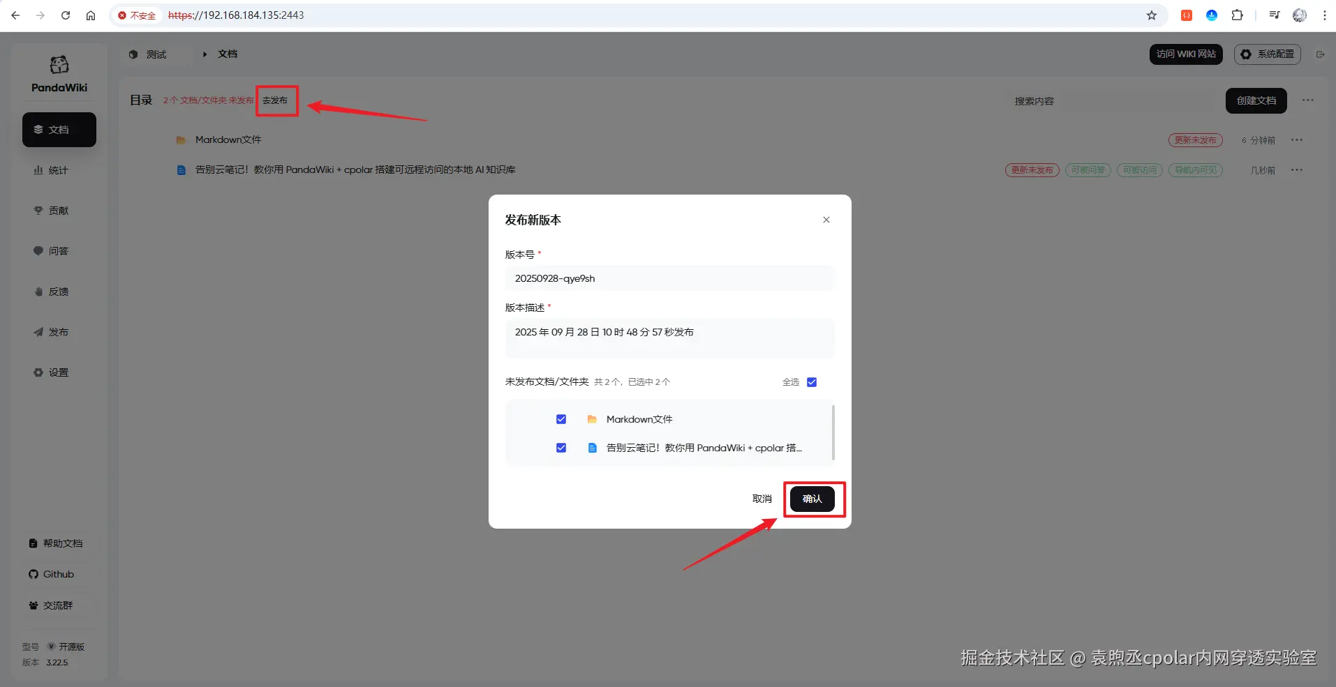1336x687 pixels.
Task: Edit the 版本号 field
Action: point(669,278)
